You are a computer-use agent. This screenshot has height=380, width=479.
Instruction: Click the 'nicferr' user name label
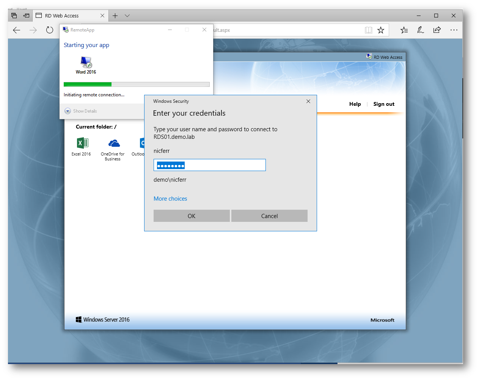pyautogui.click(x=162, y=151)
